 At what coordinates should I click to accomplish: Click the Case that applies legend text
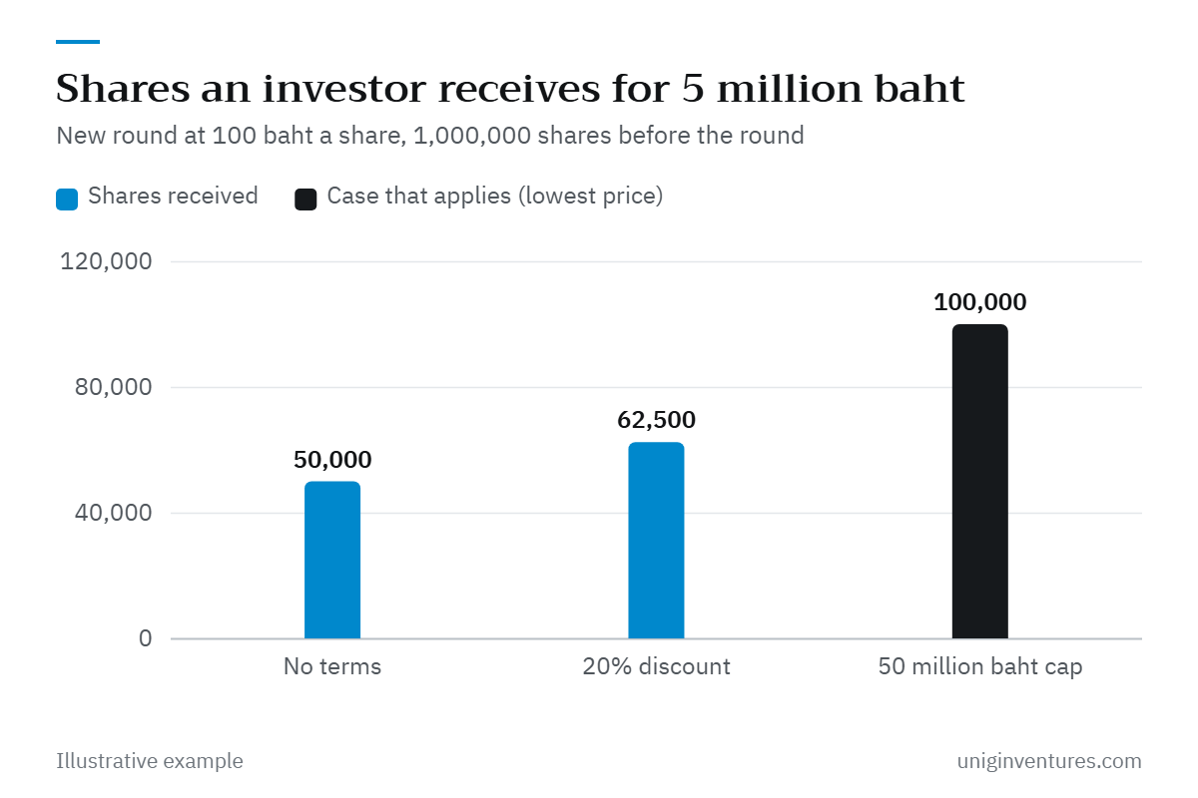(495, 197)
